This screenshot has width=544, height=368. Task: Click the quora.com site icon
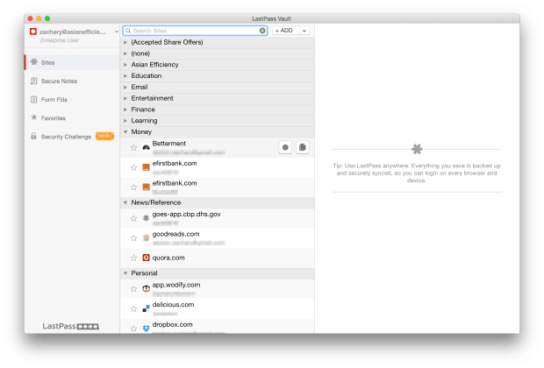tap(146, 258)
